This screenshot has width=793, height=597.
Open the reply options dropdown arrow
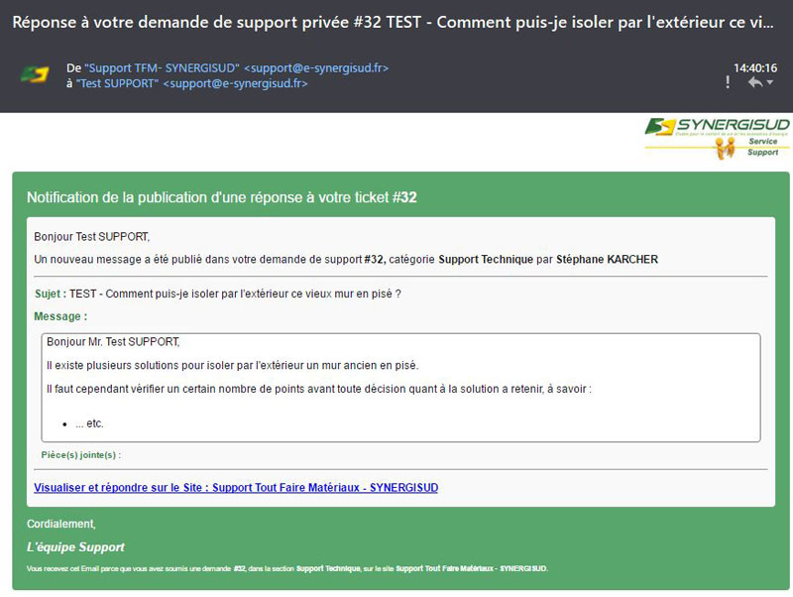click(771, 82)
